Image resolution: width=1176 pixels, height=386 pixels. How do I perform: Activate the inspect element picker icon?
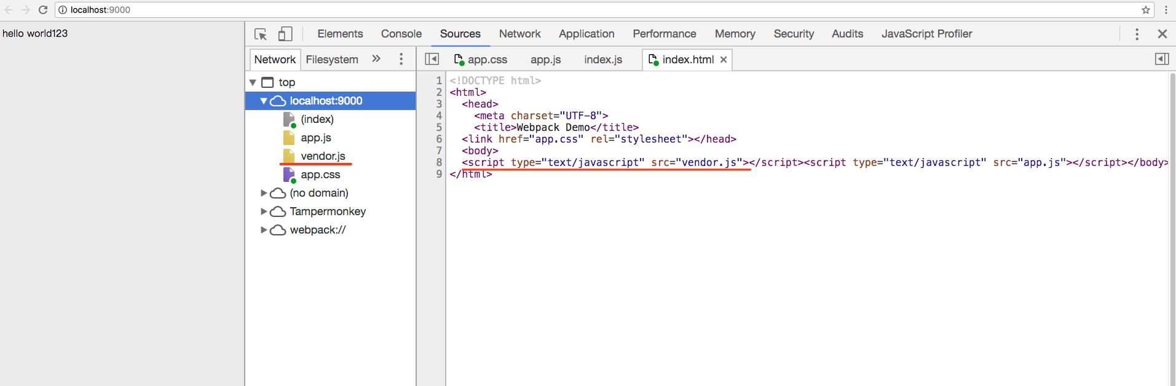tap(261, 34)
